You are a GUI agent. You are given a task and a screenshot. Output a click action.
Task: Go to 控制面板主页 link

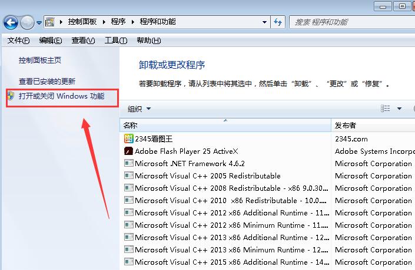tap(40, 60)
